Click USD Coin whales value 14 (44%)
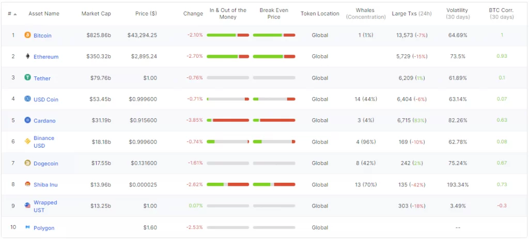 point(366,99)
